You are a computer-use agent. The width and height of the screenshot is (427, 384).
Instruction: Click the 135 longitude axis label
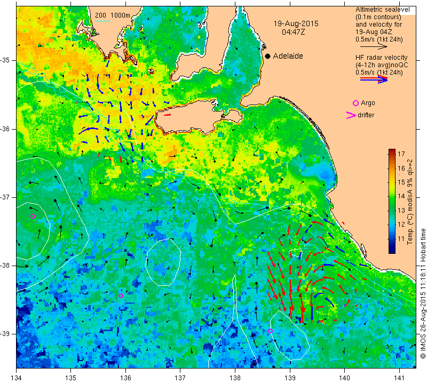coord(71,378)
